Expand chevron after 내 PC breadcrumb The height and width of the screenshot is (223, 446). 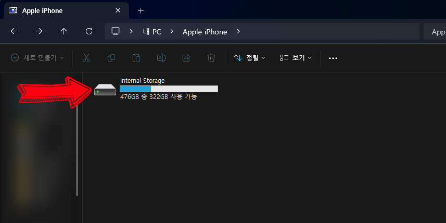click(172, 31)
